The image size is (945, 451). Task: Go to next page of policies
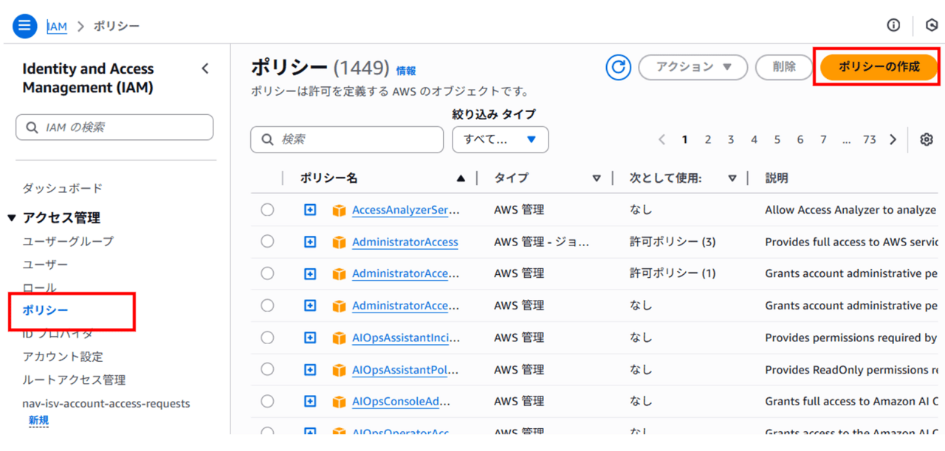893,139
